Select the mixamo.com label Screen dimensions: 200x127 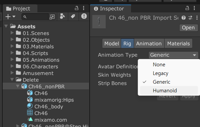point(51,120)
